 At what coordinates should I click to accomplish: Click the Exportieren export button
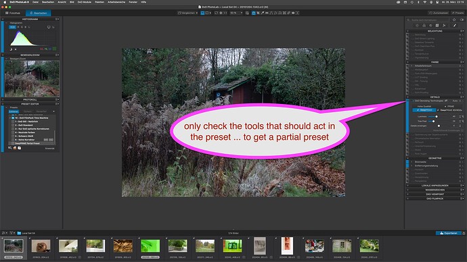449,233
